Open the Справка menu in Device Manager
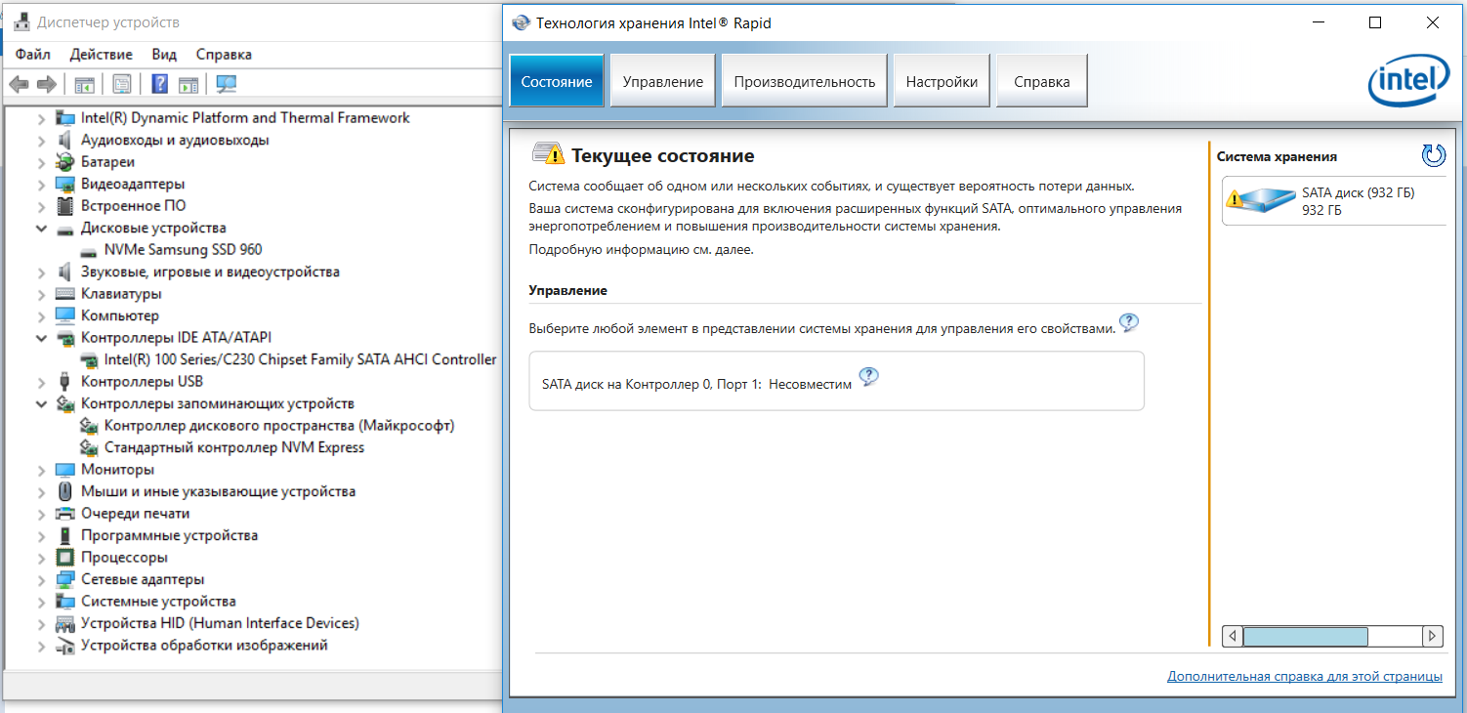Screen dimensions: 1467x713 tap(224, 55)
